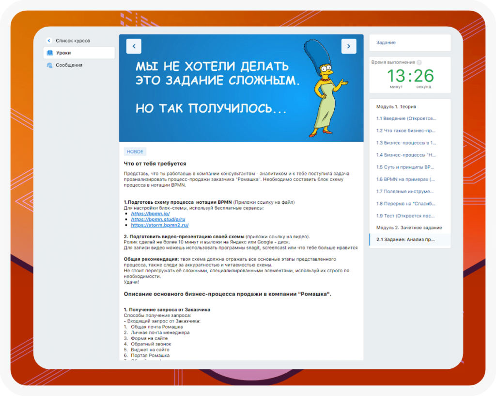
Task: Go to previous slide with banner left arrow
Action: [134, 46]
